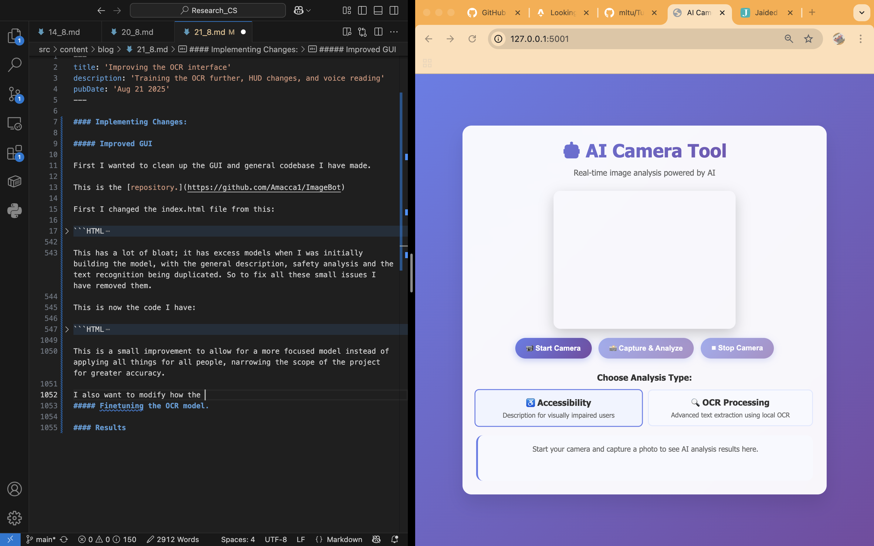Click the Start Camera button
The height and width of the screenshot is (546, 874).
click(553, 348)
